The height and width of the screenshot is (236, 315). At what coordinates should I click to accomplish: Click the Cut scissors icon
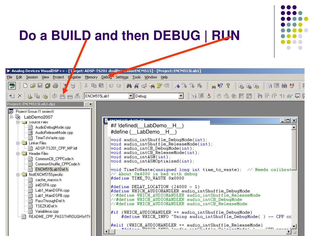pyautogui.click(x=86, y=86)
